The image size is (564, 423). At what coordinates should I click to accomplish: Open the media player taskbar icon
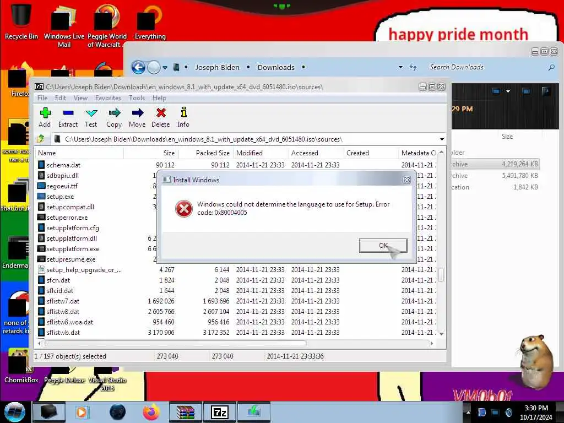click(82, 412)
